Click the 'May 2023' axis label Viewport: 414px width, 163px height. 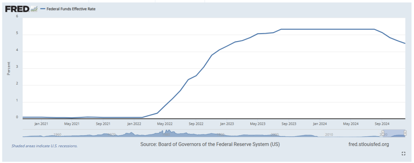[x=258, y=123]
